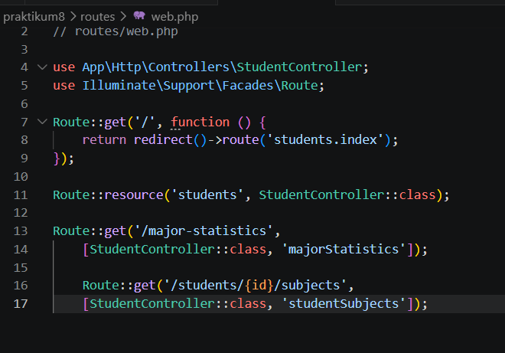Image resolution: width=505 pixels, height=353 pixels.
Task: Select line number 11 in the gutter
Action: pyautogui.click(x=21, y=194)
